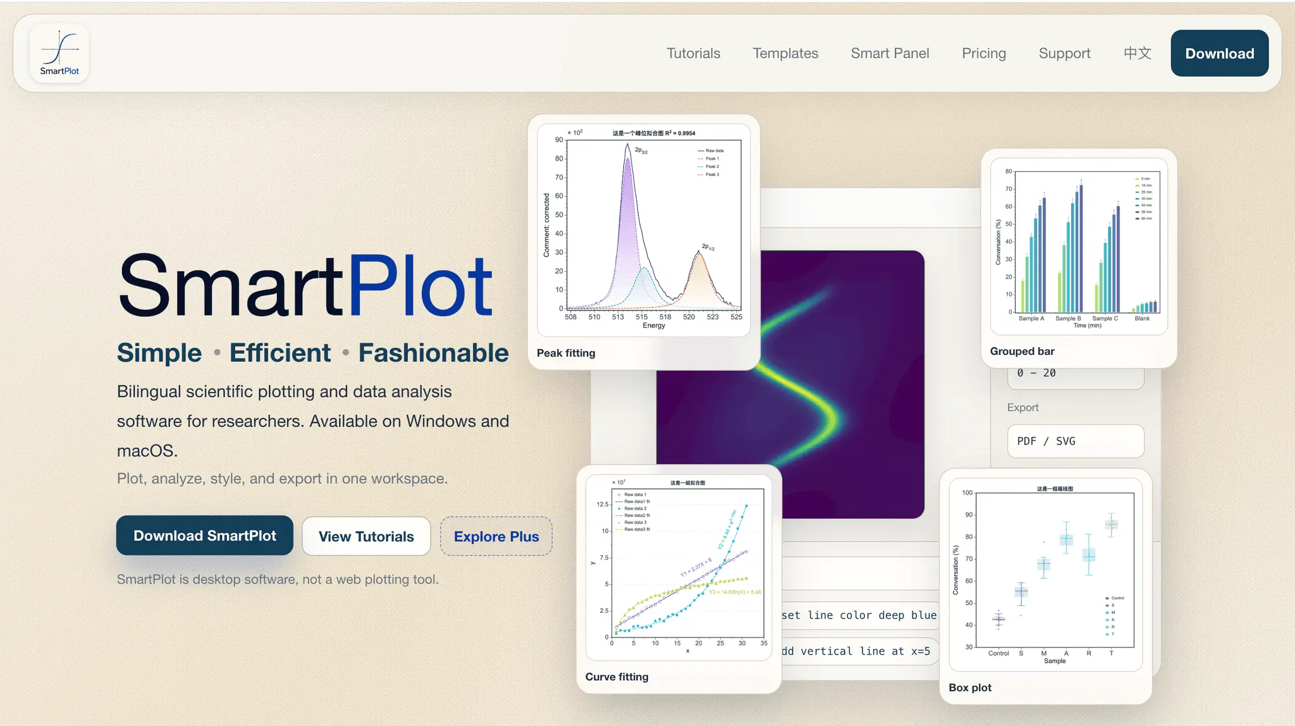
Task: Click 'Plot, analyze, style, and export' text
Action: 282,478
